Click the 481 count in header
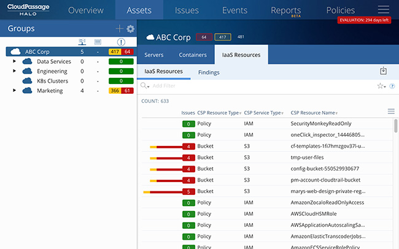399x249 pixels. 241,37
